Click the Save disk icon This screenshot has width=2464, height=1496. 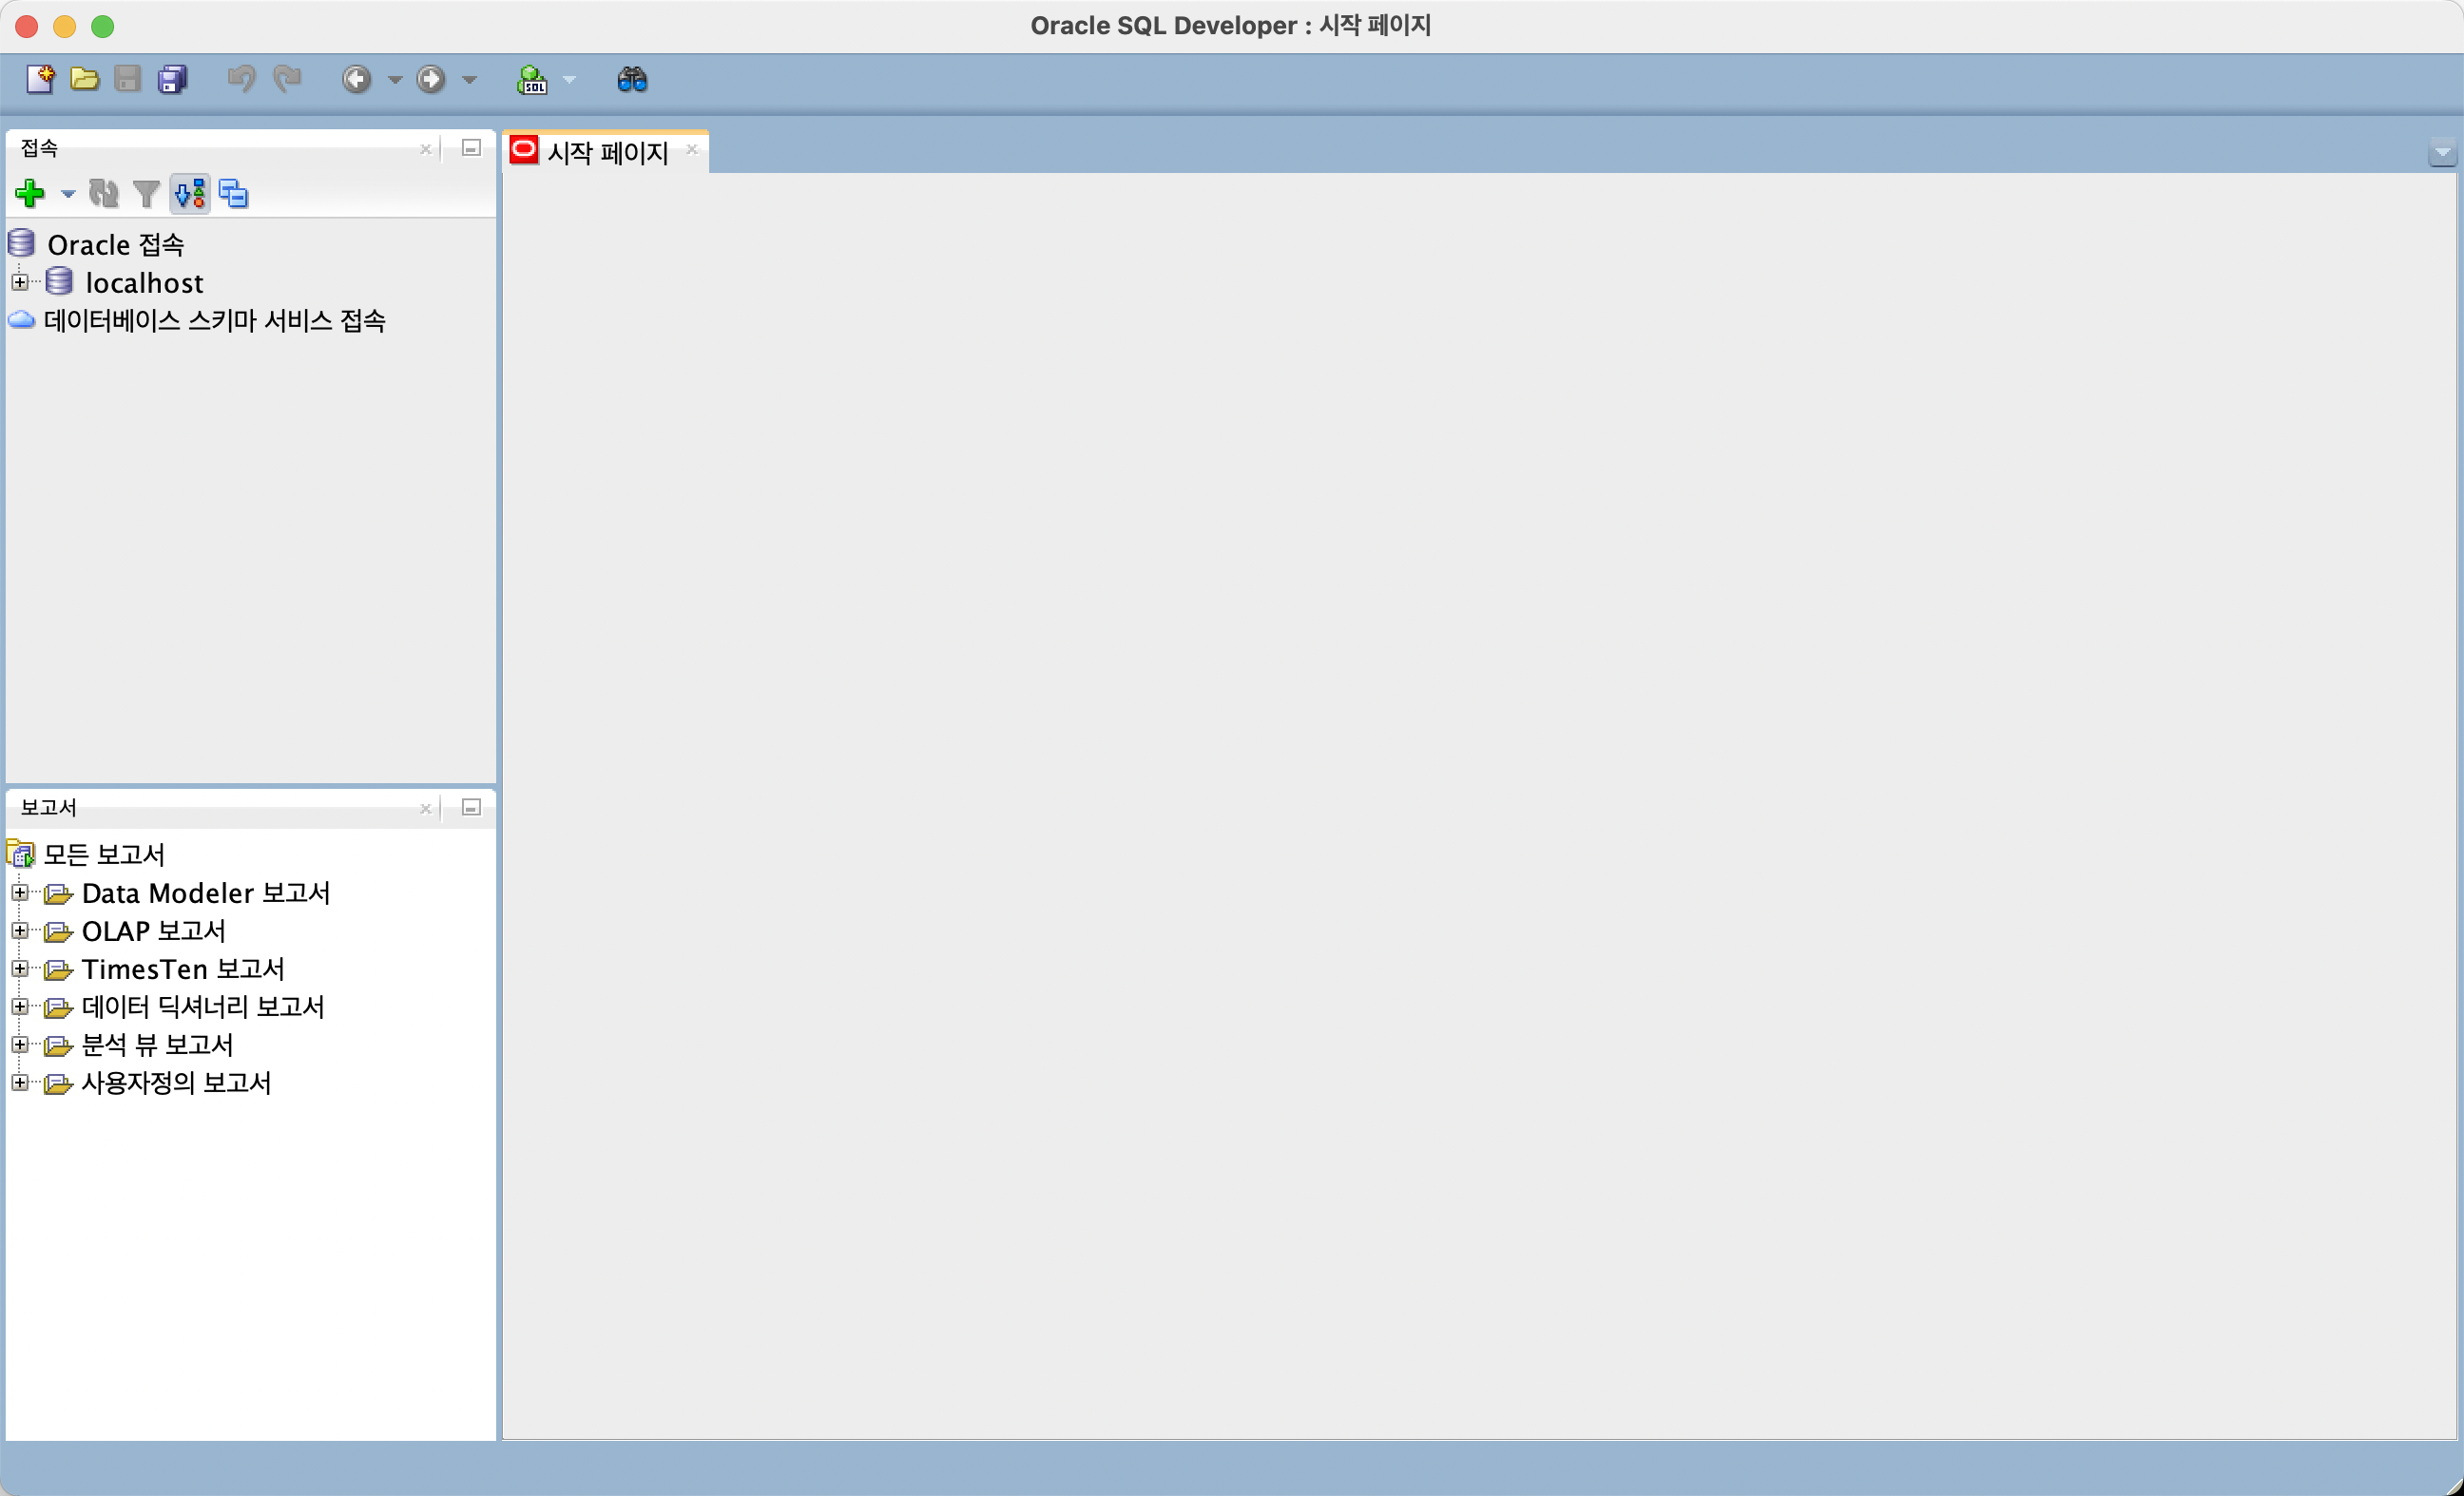pyautogui.click(x=128, y=79)
